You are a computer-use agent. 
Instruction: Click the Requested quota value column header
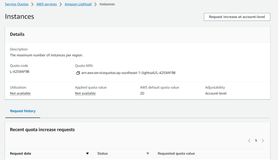point(176,153)
